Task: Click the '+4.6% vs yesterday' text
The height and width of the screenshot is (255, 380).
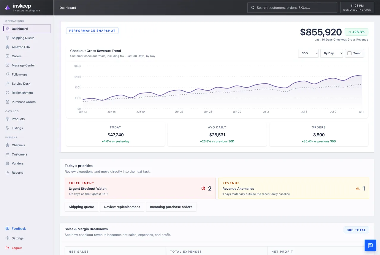Action: click(115, 141)
